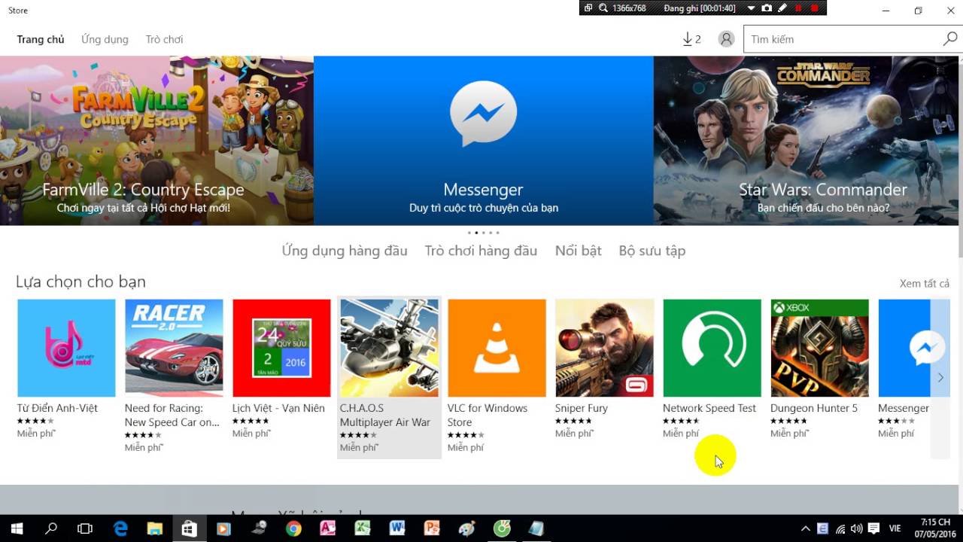
Task: Open the Nổi bật section
Action: click(x=579, y=251)
